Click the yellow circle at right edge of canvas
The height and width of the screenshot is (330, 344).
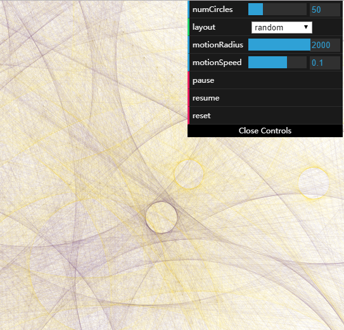[314, 183]
